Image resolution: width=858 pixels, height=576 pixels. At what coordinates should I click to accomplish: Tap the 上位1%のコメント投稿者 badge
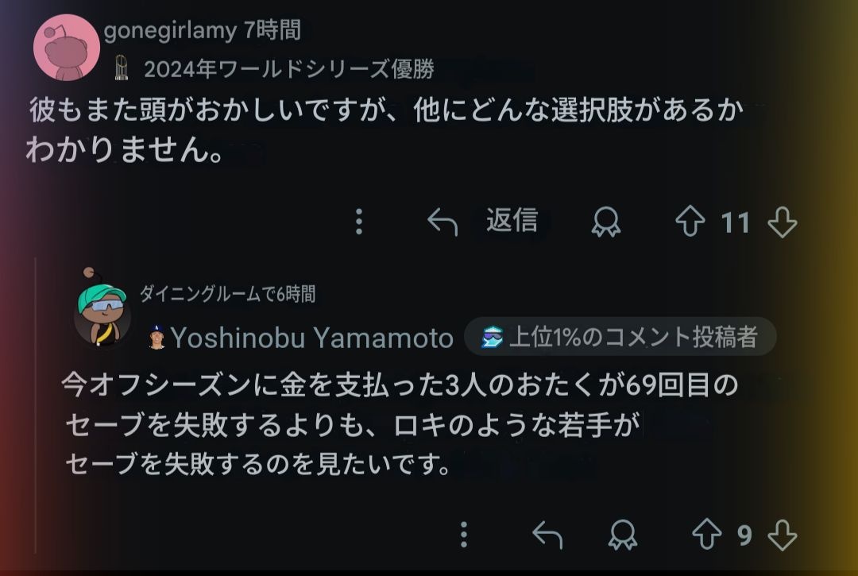click(620, 338)
